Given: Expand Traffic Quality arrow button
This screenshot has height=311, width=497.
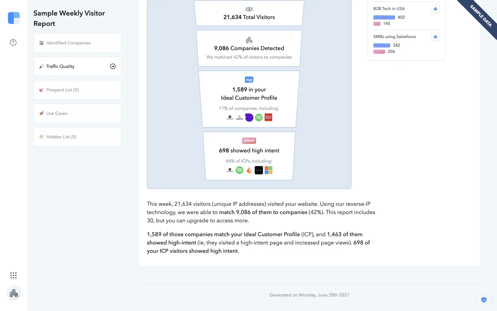Looking at the screenshot, I should tap(113, 66).
